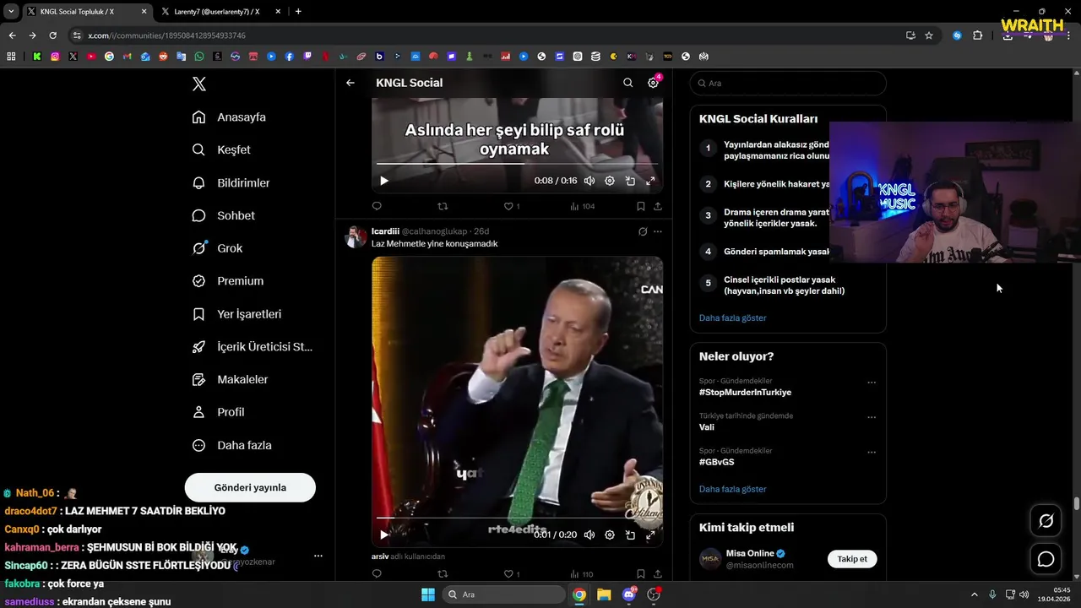This screenshot has height=608, width=1081.
Task: Click the arsiv source link
Action: pyautogui.click(x=380, y=556)
